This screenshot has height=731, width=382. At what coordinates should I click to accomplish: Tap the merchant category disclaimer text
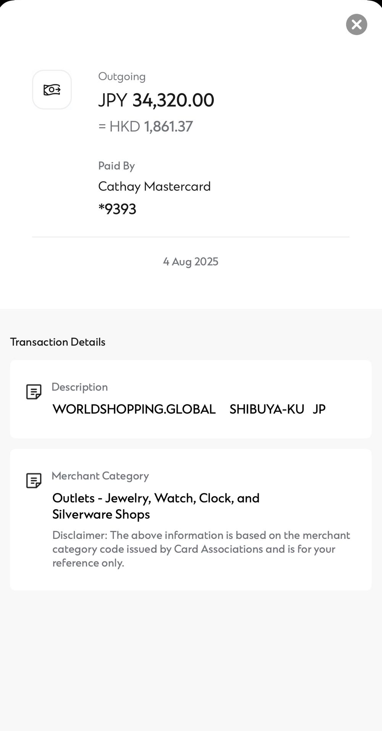(201, 549)
